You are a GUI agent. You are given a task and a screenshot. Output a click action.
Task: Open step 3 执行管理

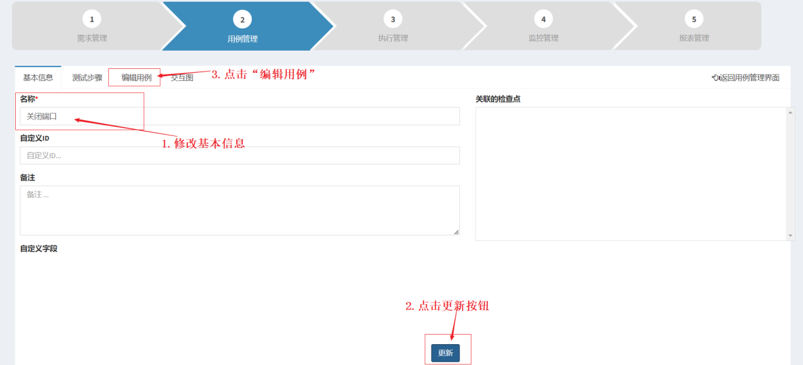point(393,26)
